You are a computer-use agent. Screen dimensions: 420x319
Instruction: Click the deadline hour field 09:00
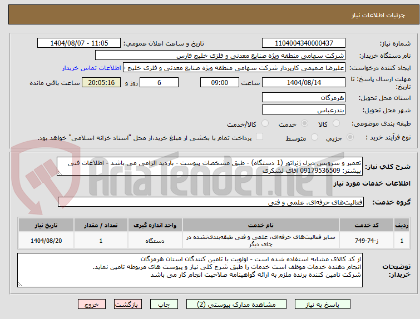[220, 82]
